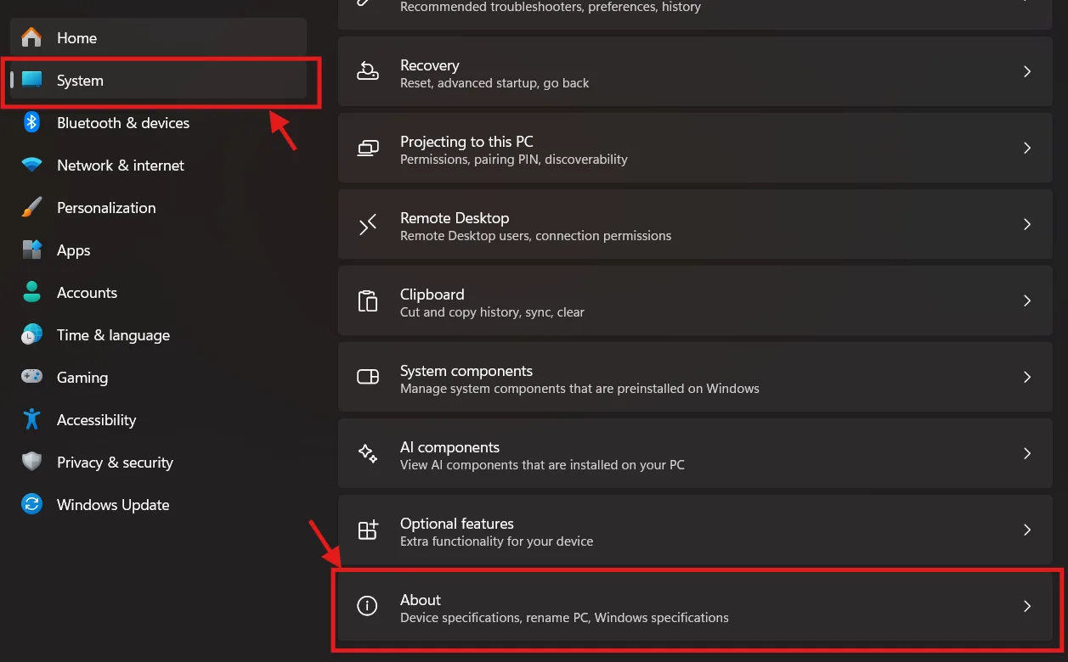Click 'Reset, advanced startup, go back' text
Screen dimensions: 1068x662
pos(494,83)
